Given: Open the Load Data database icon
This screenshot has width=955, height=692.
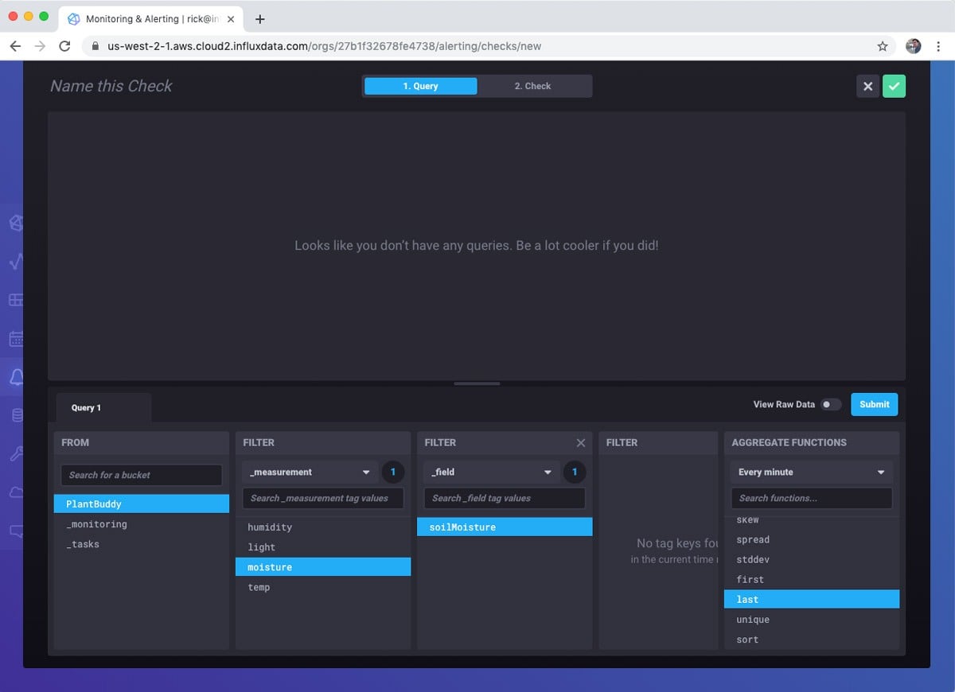Looking at the screenshot, I should pos(16,414).
